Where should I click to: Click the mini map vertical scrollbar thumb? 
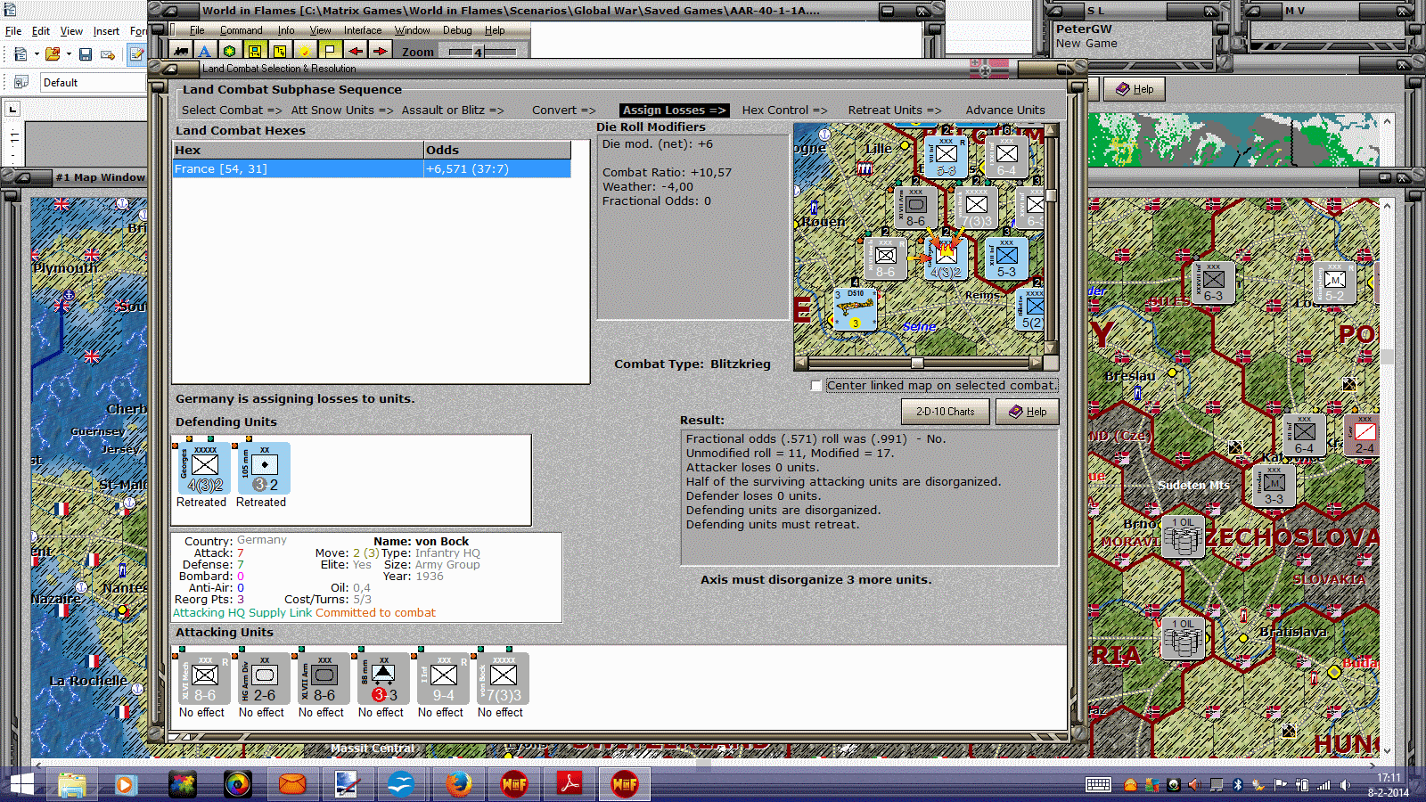pyautogui.click(x=1051, y=195)
